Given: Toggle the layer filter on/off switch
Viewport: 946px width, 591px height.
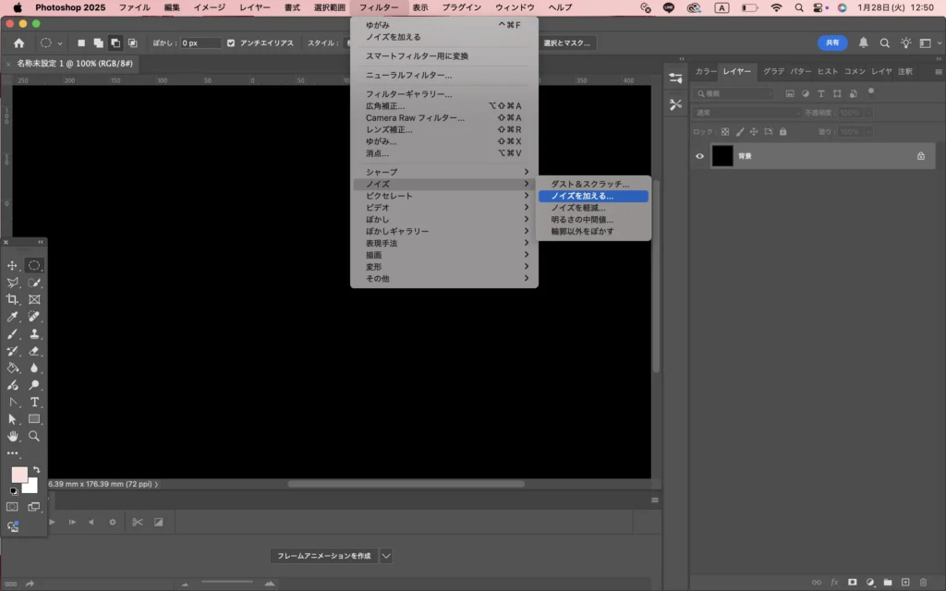Looking at the screenshot, I should point(870,92).
